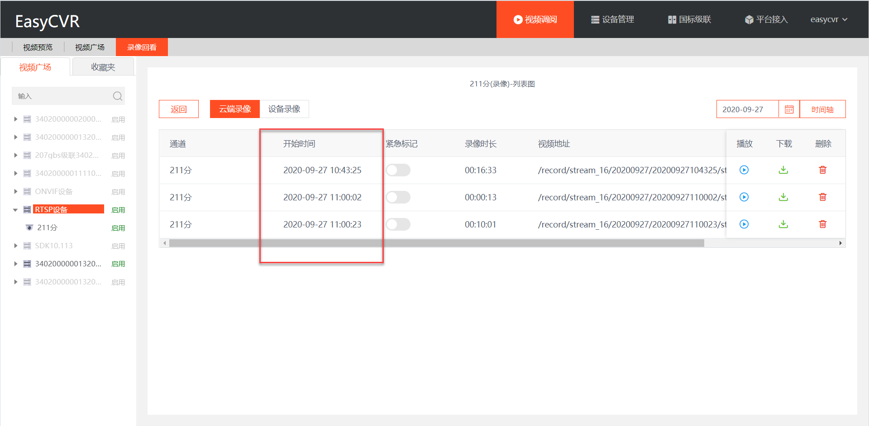Click the 录像时长 column header

coord(481,144)
